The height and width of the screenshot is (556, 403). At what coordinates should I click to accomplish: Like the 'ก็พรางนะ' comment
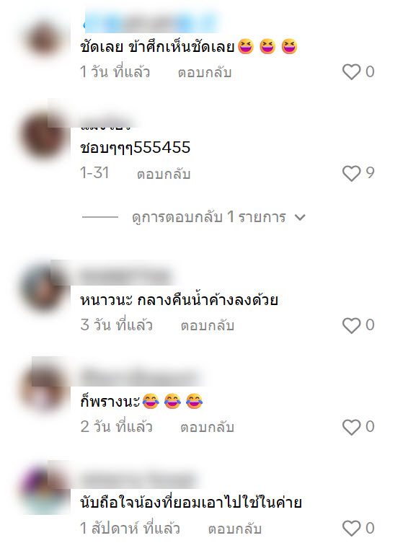click(x=351, y=427)
